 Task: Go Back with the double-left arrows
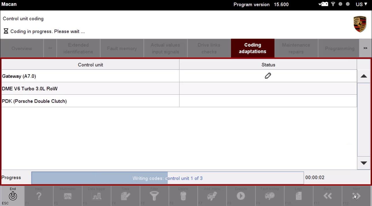[327, 196]
